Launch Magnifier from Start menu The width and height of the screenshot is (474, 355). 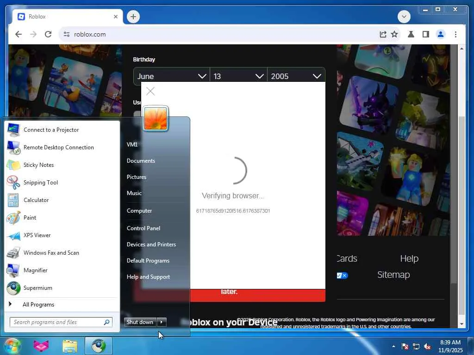pos(62,270)
